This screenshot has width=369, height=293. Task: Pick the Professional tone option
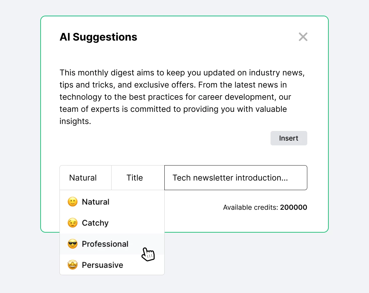tap(105, 244)
